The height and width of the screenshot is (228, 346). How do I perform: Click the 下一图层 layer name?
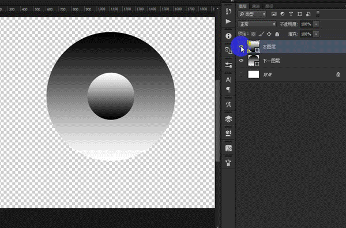271,61
